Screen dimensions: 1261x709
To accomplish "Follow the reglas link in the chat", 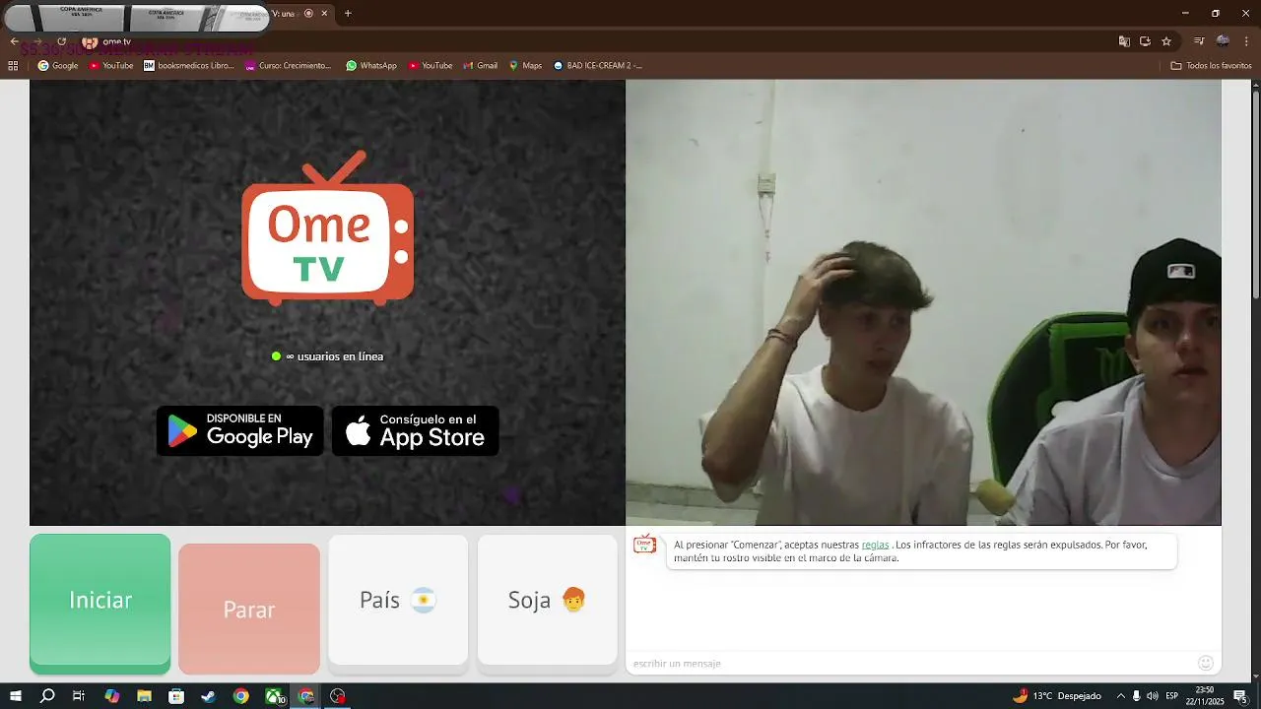I will click(x=875, y=545).
